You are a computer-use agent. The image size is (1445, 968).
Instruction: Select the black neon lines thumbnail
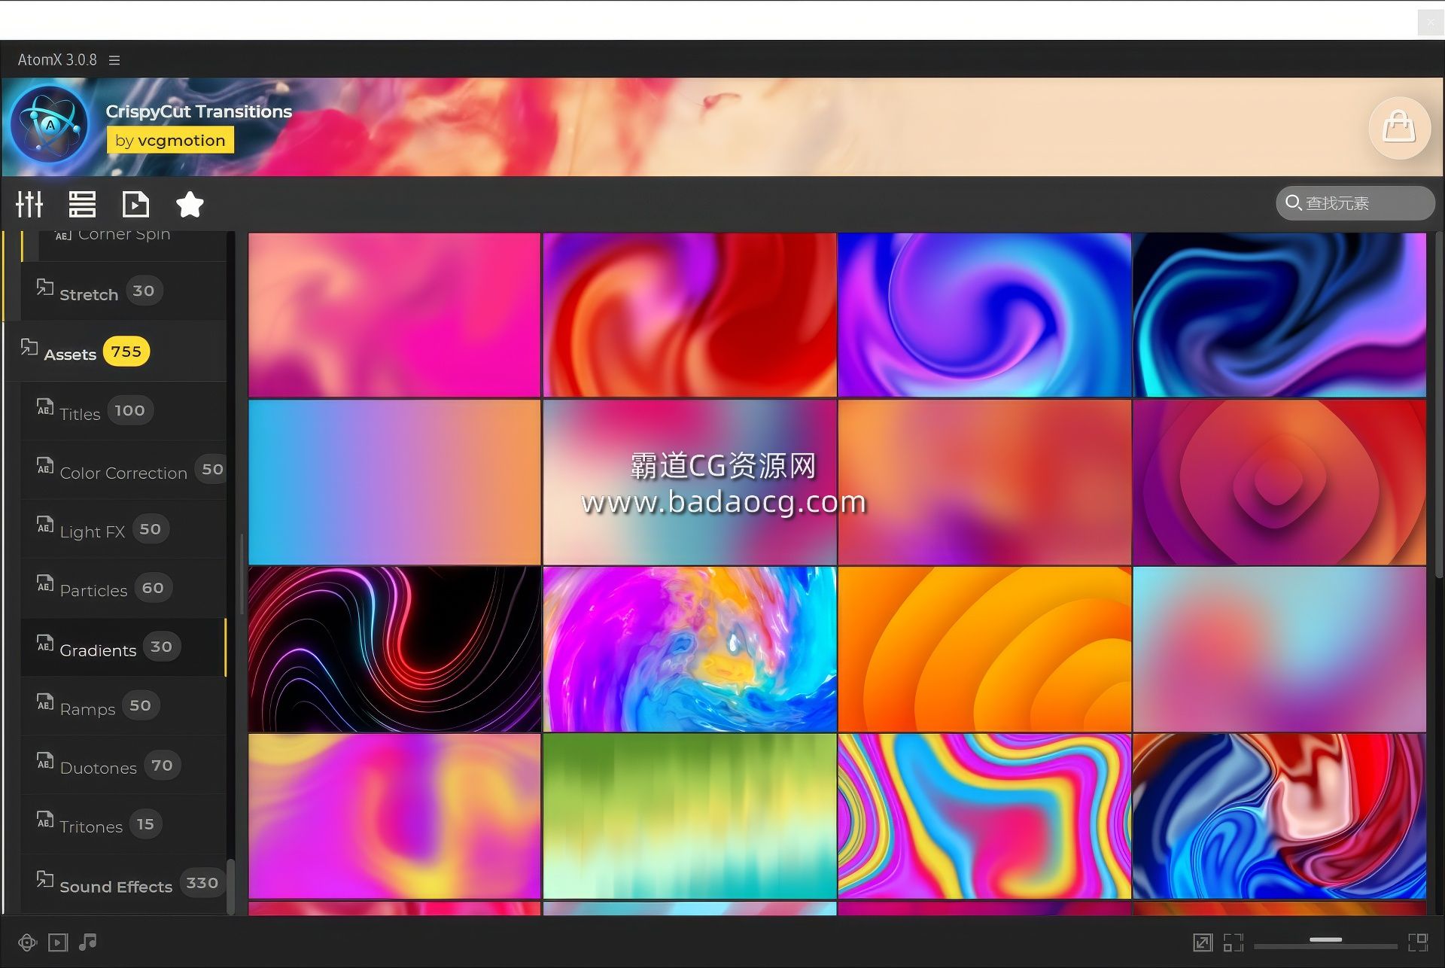pyautogui.click(x=394, y=649)
